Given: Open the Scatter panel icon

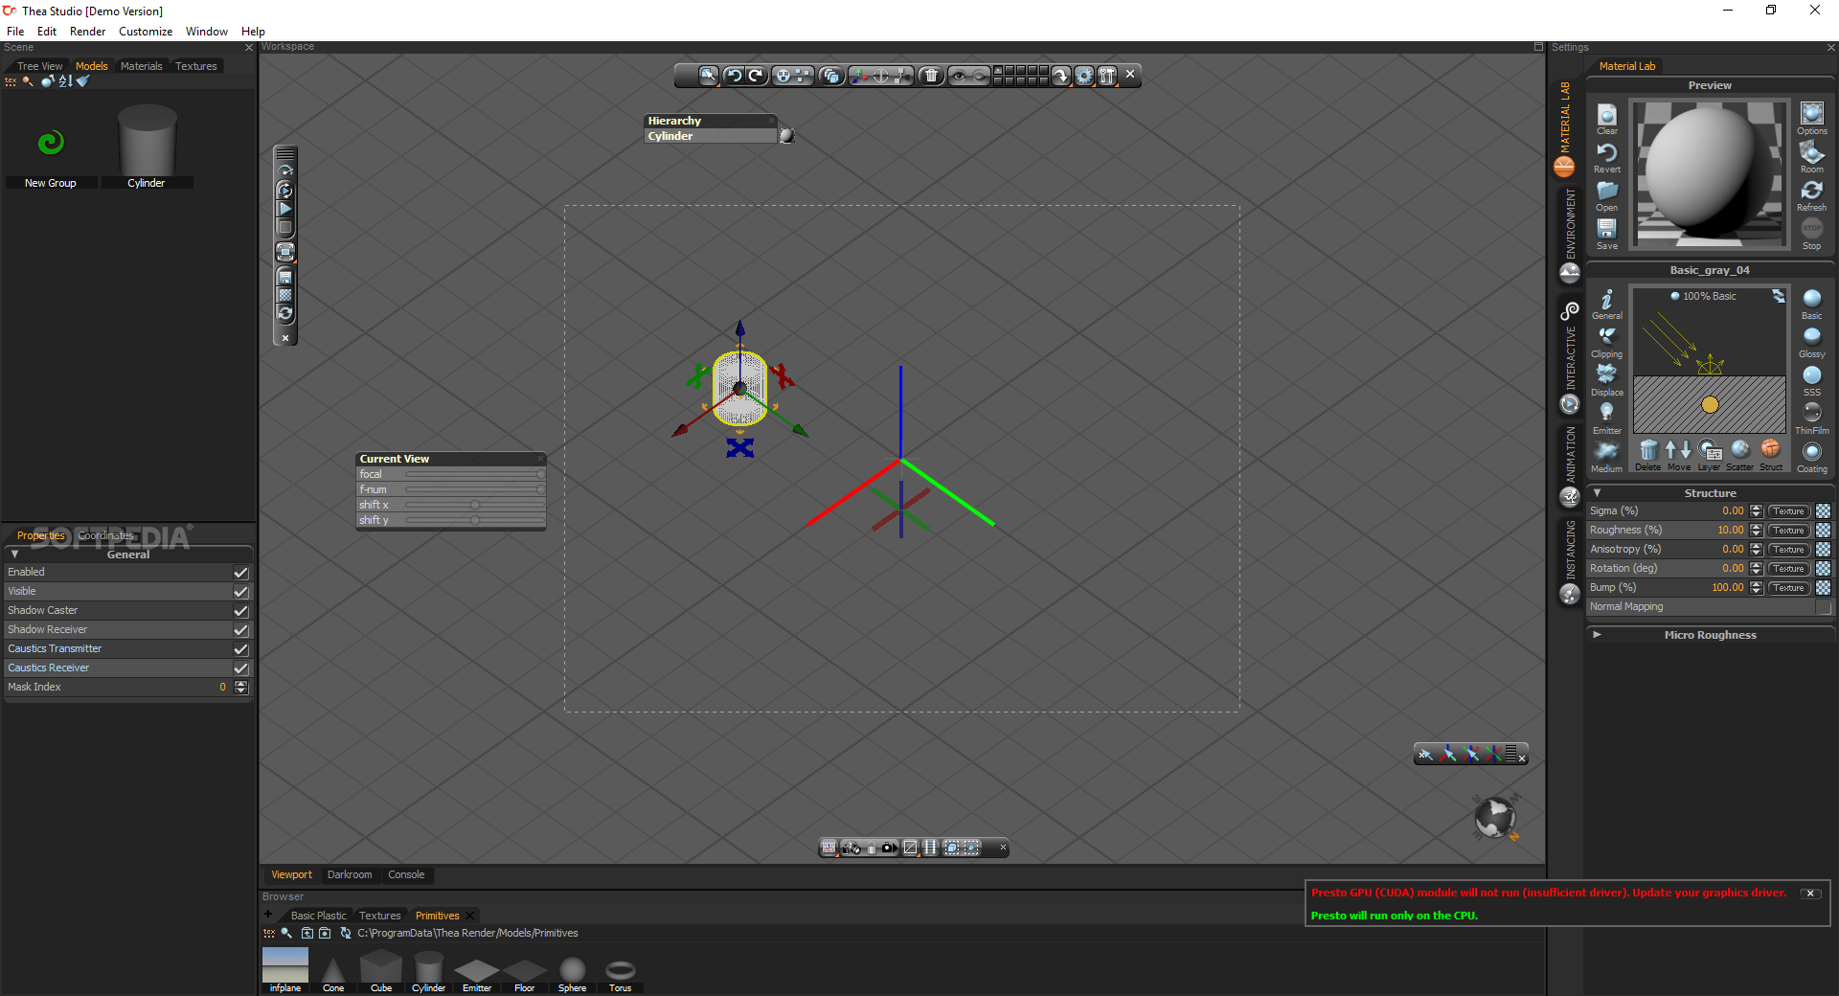Looking at the screenshot, I should (x=1740, y=455).
